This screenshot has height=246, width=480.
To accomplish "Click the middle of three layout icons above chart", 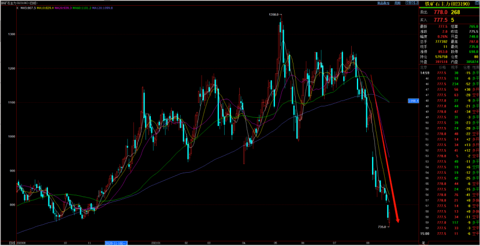I will pos(411,3).
